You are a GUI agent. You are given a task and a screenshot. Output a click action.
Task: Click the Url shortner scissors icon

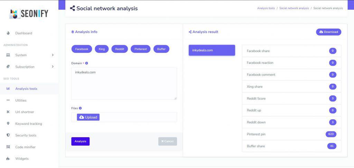[x=8, y=112]
